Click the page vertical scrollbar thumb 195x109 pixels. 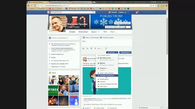coord(167,36)
